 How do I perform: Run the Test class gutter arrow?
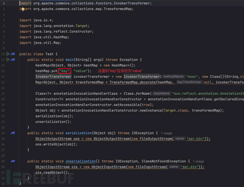click(x=8, y=54)
